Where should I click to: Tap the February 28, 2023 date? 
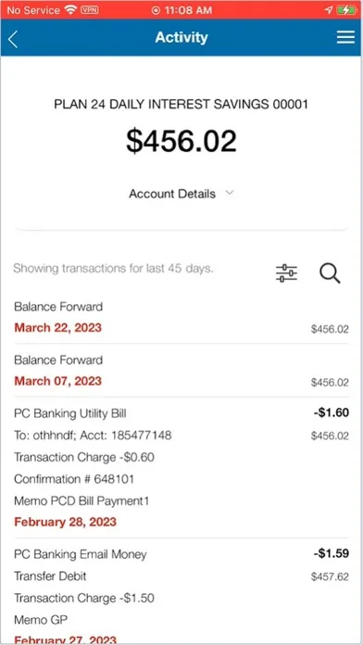66,522
